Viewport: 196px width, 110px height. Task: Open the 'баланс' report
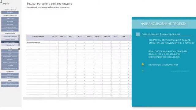[x=10, y=60]
